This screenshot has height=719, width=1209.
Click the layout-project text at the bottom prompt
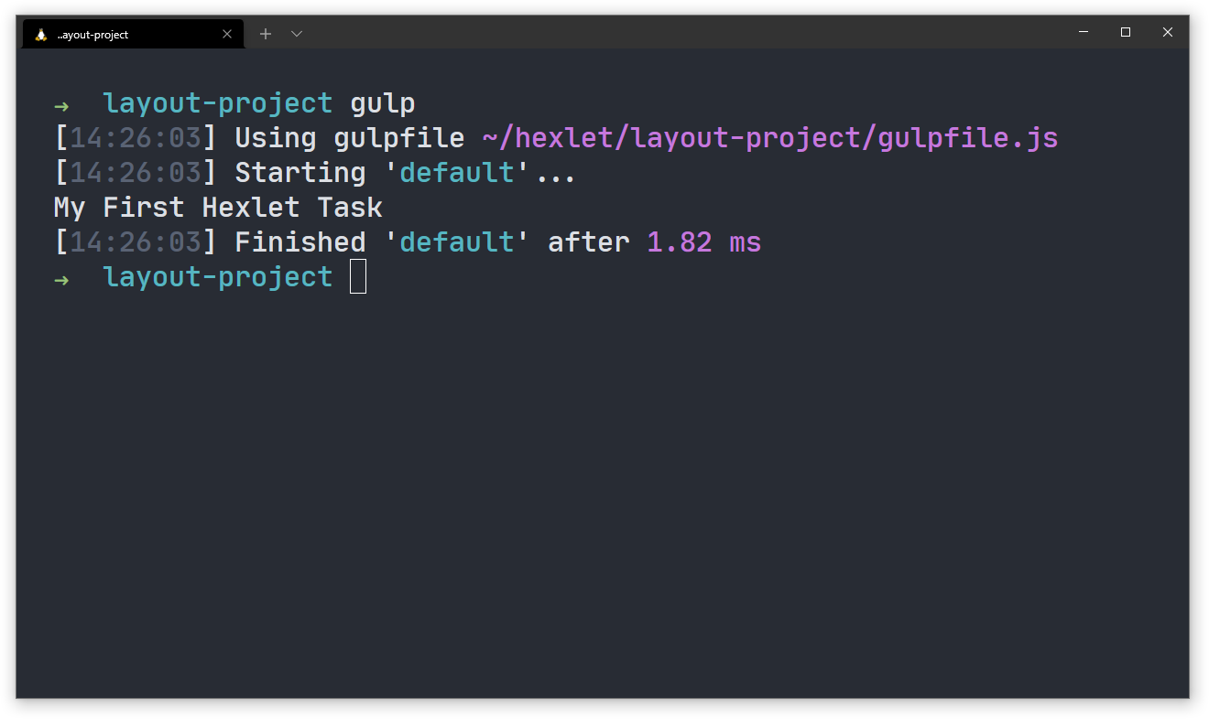click(217, 276)
